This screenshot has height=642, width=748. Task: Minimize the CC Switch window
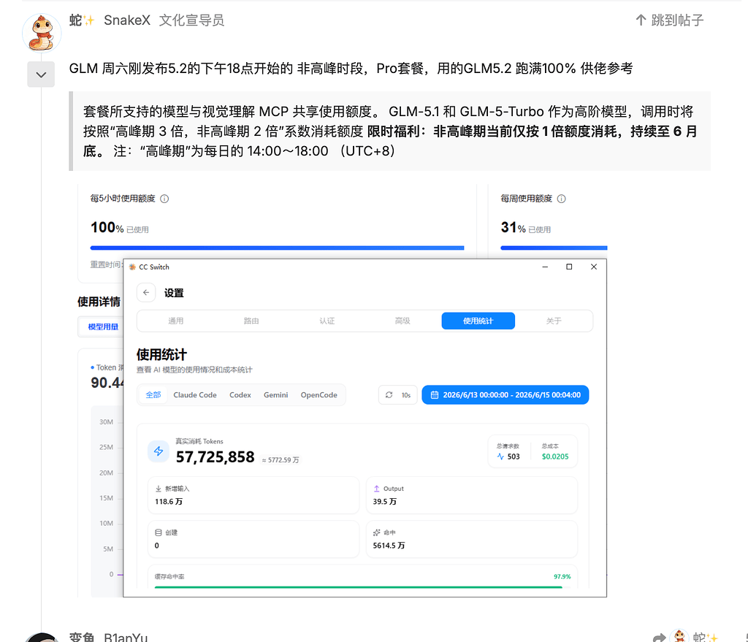point(545,267)
